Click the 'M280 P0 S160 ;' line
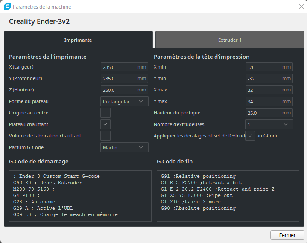This screenshot has width=307, height=243. tap(34, 189)
